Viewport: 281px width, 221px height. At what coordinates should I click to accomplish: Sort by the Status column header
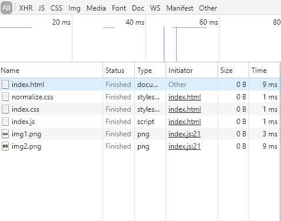[x=119, y=71]
